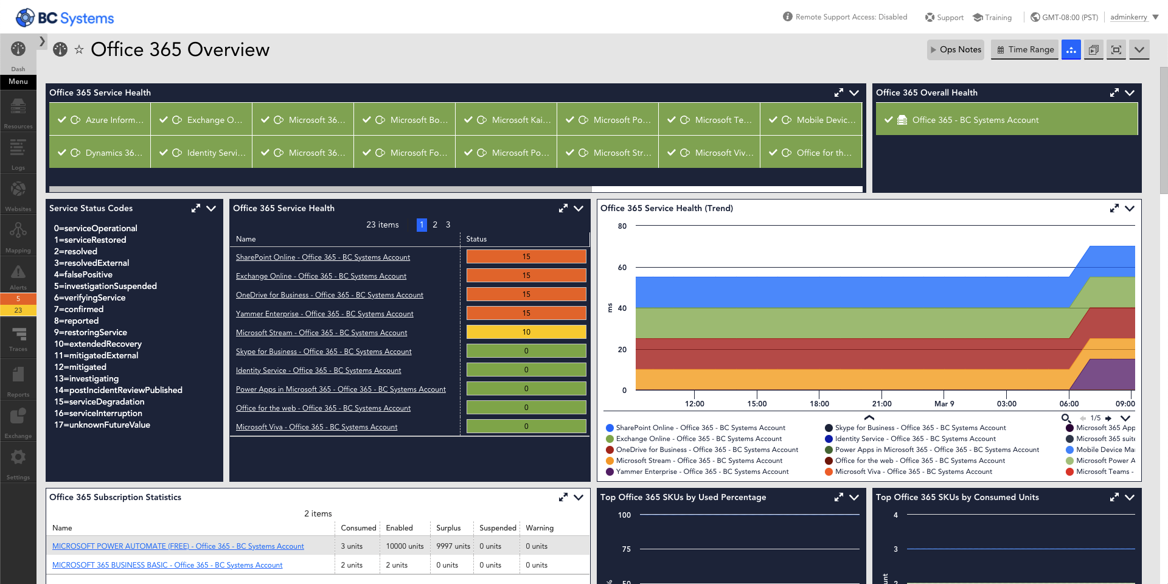Maximize the Subscription Statistics widget
Image resolution: width=1168 pixels, height=584 pixels.
click(x=563, y=497)
